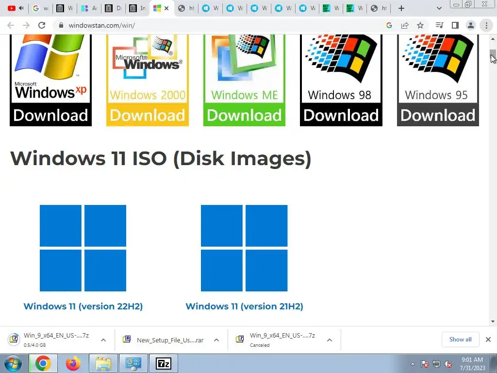Open 7-Zip from the taskbar
The width and height of the screenshot is (497, 373).
pos(164,363)
